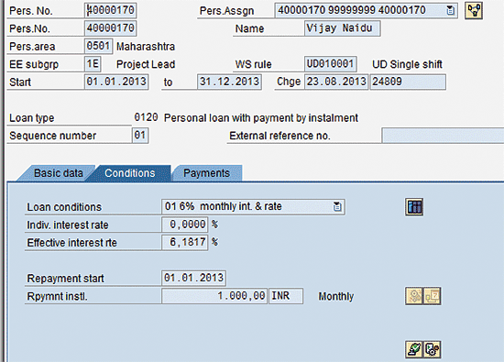Click the Chge date field 23.08.2013
504x362 pixels.
click(336, 82)
